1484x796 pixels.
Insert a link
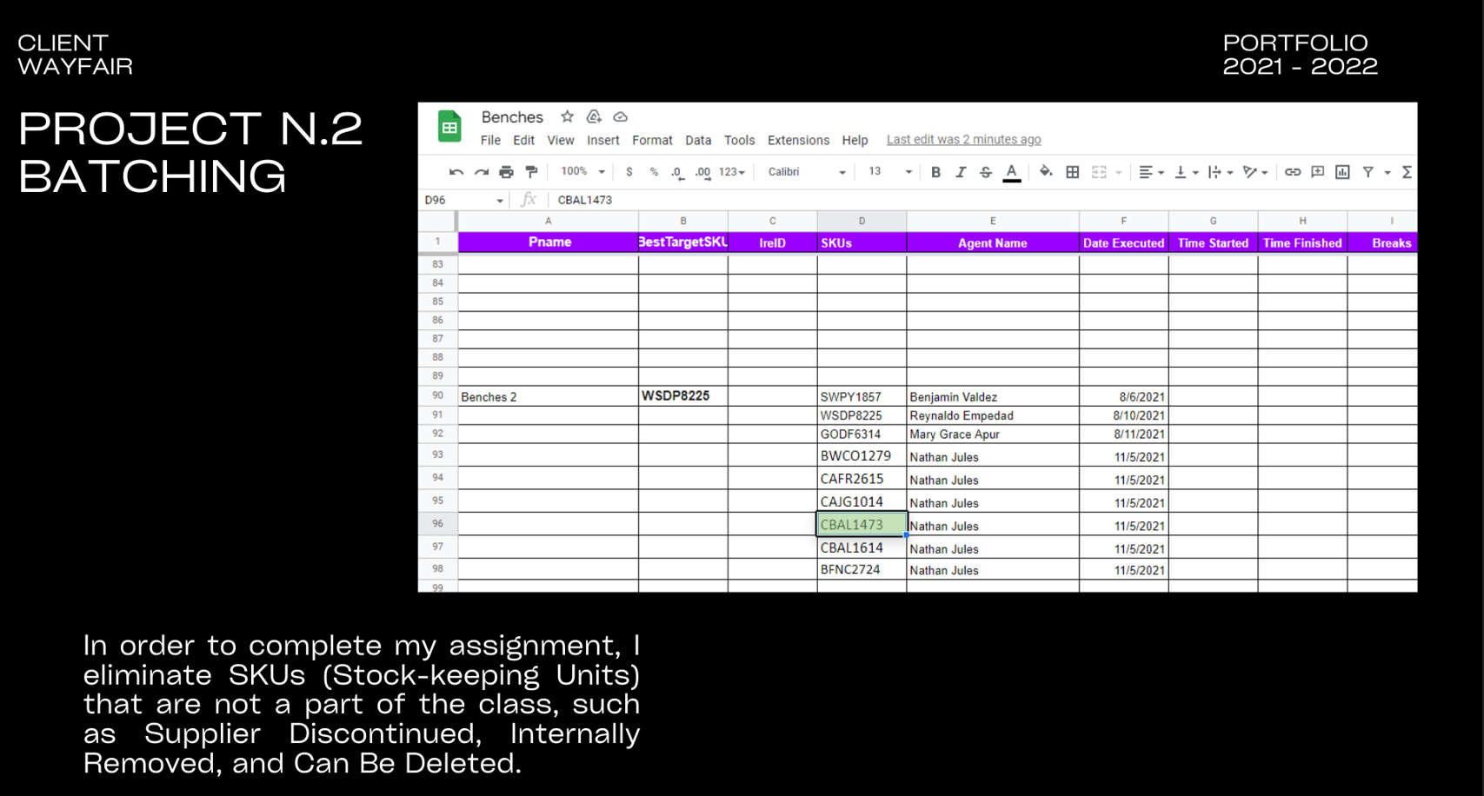pyautogui.click(x=1293, y=172)
